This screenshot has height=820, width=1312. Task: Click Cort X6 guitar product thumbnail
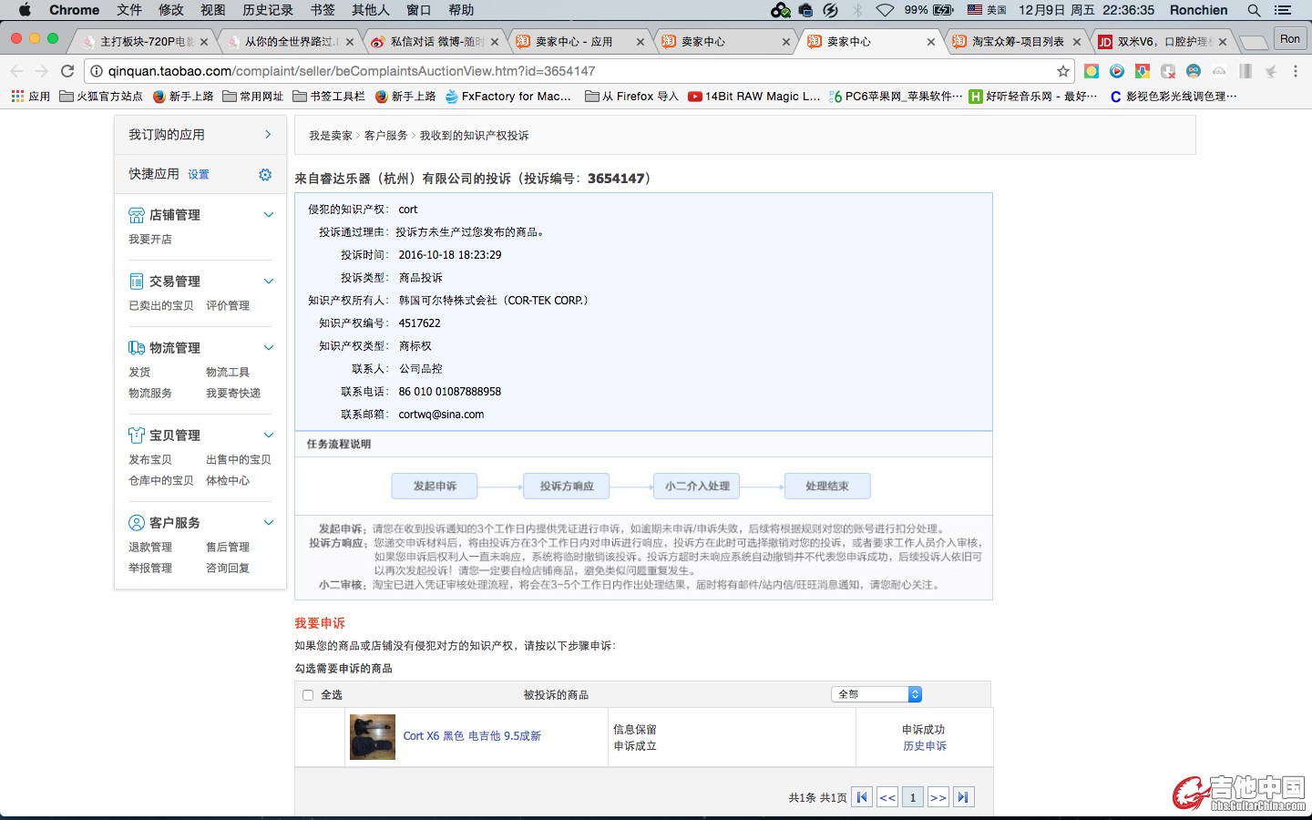point(373,737)
